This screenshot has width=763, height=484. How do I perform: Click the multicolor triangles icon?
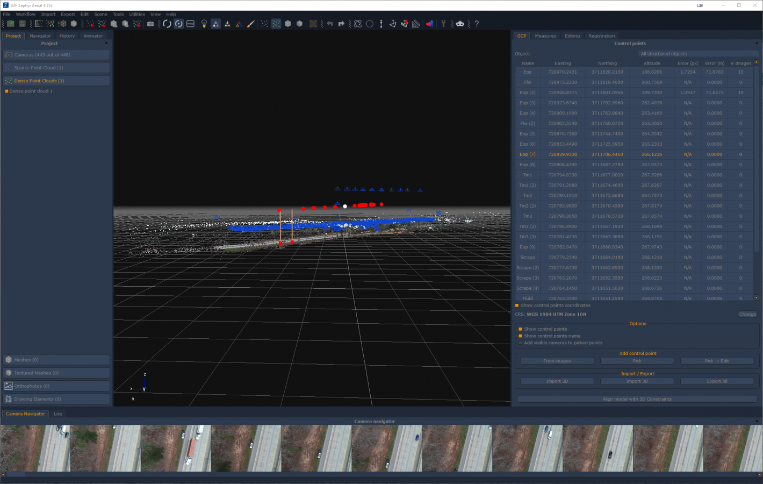[x=239, y=24]
